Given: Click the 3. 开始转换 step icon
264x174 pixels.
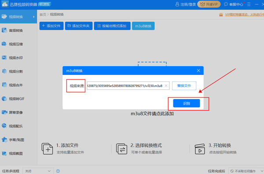Looking at the screenshot, I should 200,149.
